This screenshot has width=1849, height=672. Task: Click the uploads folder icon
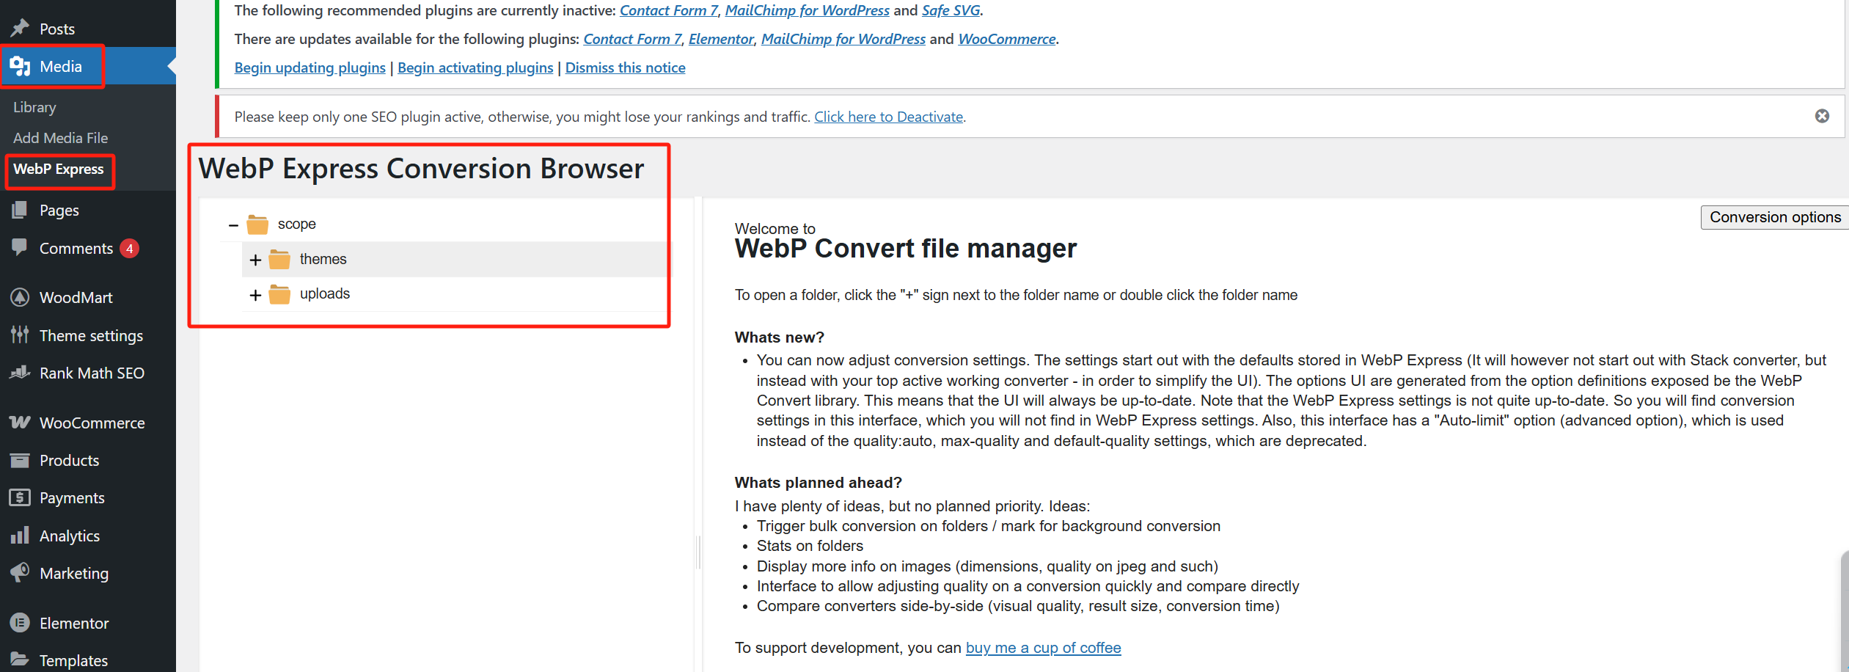tap(279, 294)
